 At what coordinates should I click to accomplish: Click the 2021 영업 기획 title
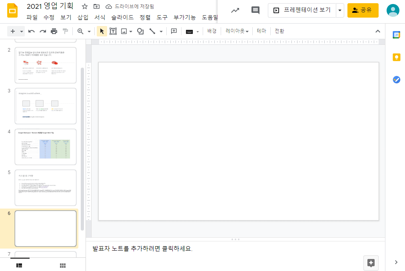[x=50, y=6]
